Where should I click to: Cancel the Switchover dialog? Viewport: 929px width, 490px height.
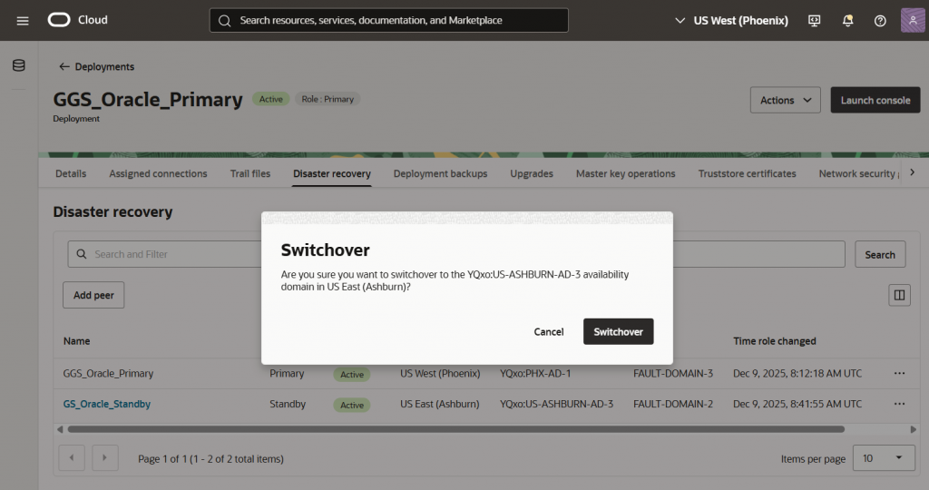tap(549, 332)
